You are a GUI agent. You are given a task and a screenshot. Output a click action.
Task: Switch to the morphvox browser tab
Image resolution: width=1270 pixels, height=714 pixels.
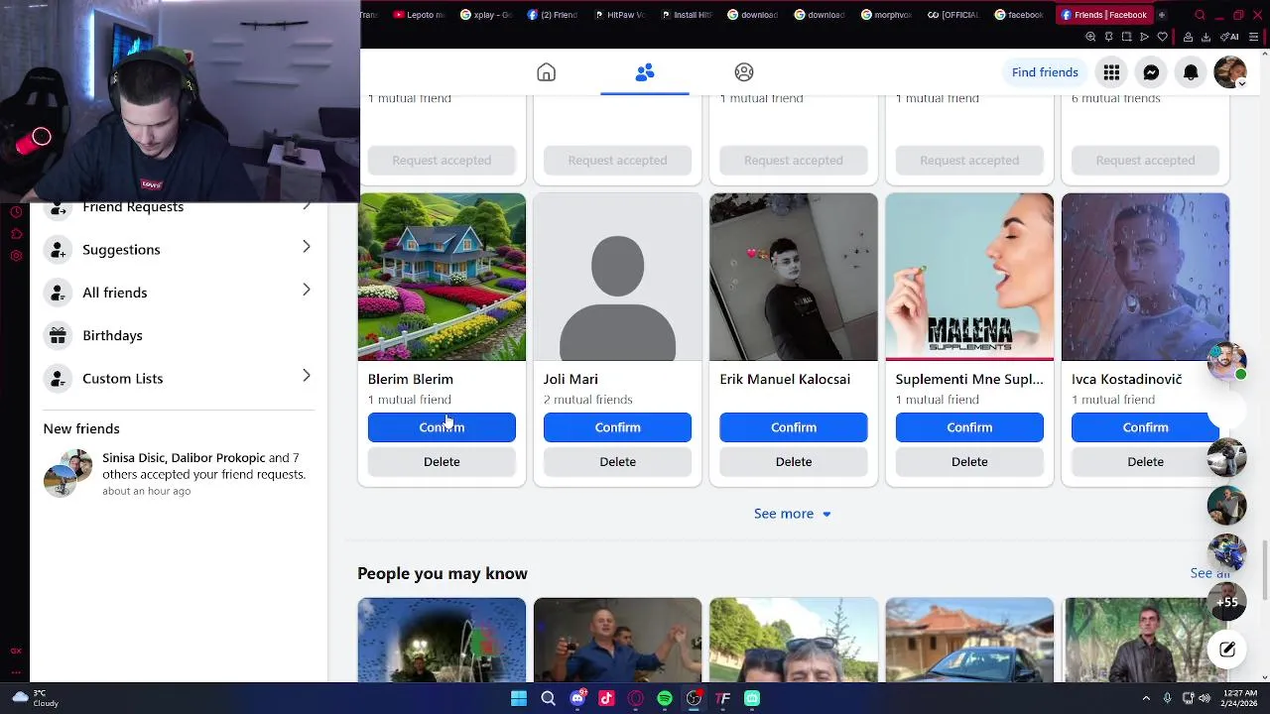click(x=887, y=15)
